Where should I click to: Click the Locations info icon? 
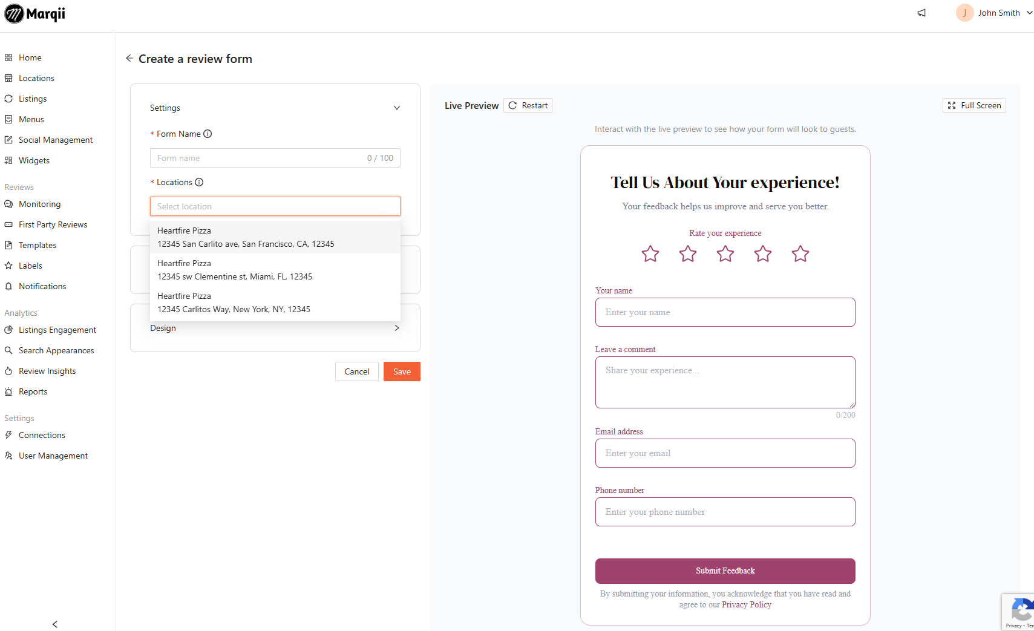[199, 182]
